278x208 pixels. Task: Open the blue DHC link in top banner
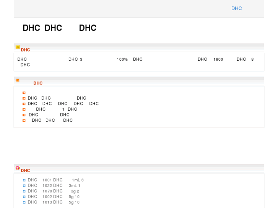pyautogui.click(x=237, y=8)
